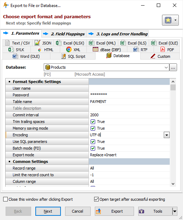Click the Table name value PAYMENT
The width and height of the screenshot is (183, 220).
129,102
